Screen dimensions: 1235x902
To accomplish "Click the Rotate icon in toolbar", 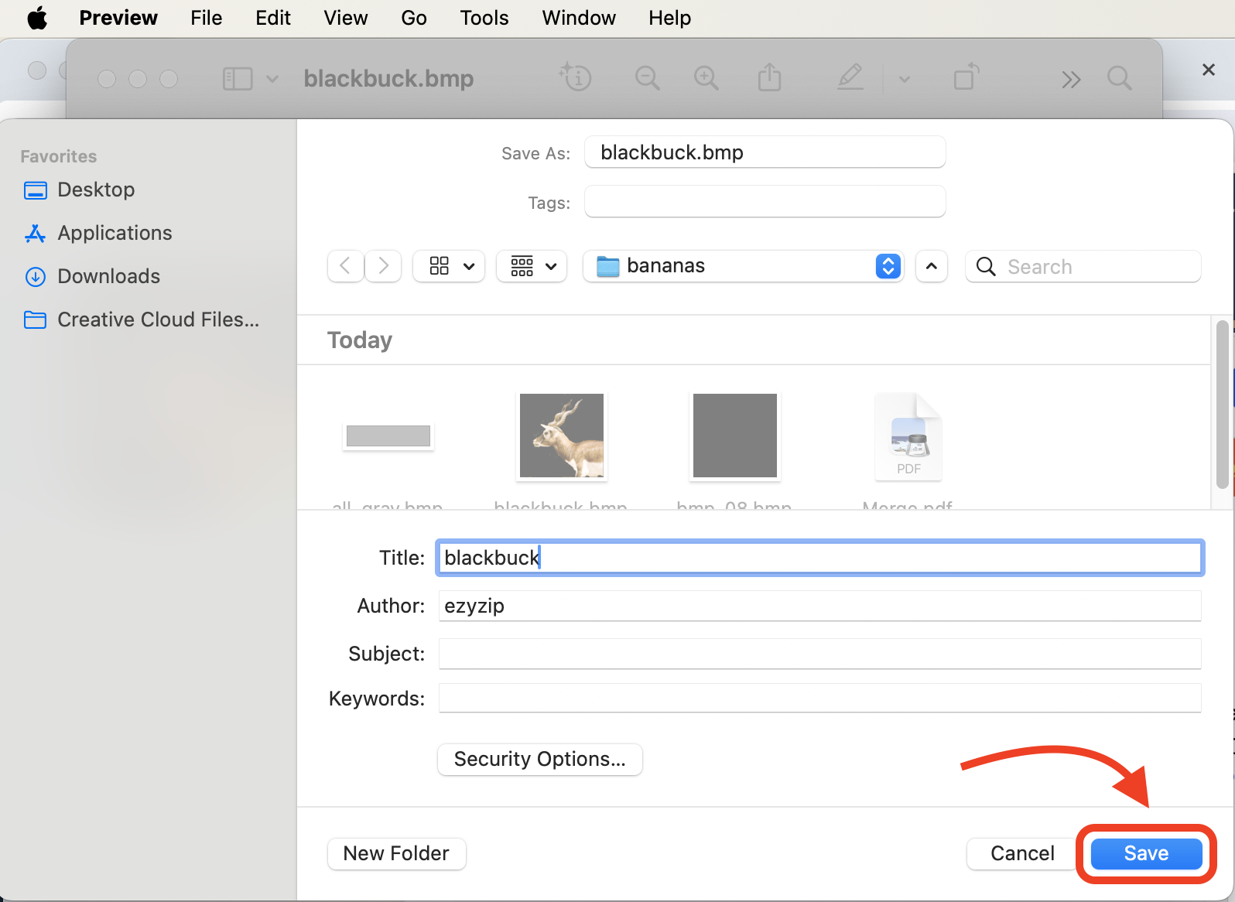I will (966, 77).
